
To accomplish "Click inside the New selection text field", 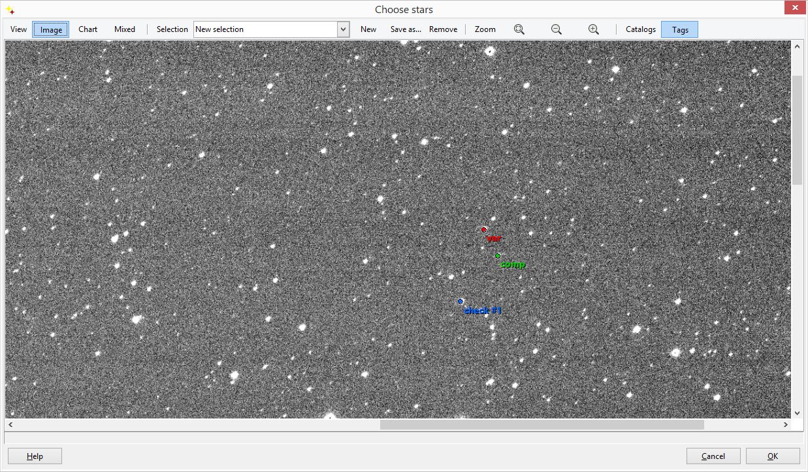I will tap(265, 29).
